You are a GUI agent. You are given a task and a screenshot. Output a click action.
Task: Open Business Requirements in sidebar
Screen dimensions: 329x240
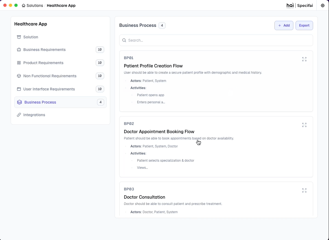pyautogui.click(x=60, y=50)
